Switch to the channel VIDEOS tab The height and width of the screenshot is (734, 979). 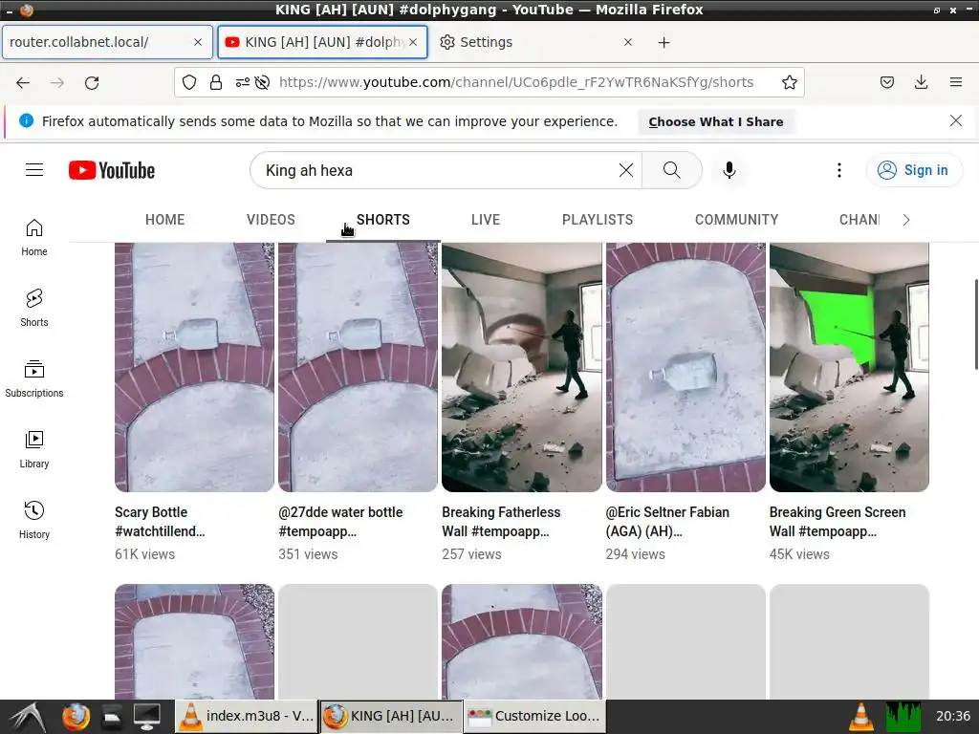click(271, 220)
